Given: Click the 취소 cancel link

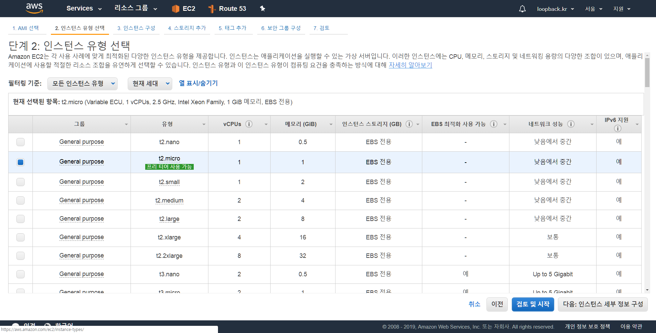Looking at the screenshot, I should pyautogui.click(x=474, y=304).
